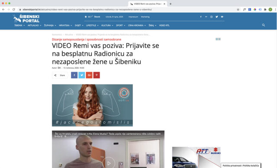Open the site's YouTube icon in header
This screenshot has height=168, width=277.
tap(222, 17)
